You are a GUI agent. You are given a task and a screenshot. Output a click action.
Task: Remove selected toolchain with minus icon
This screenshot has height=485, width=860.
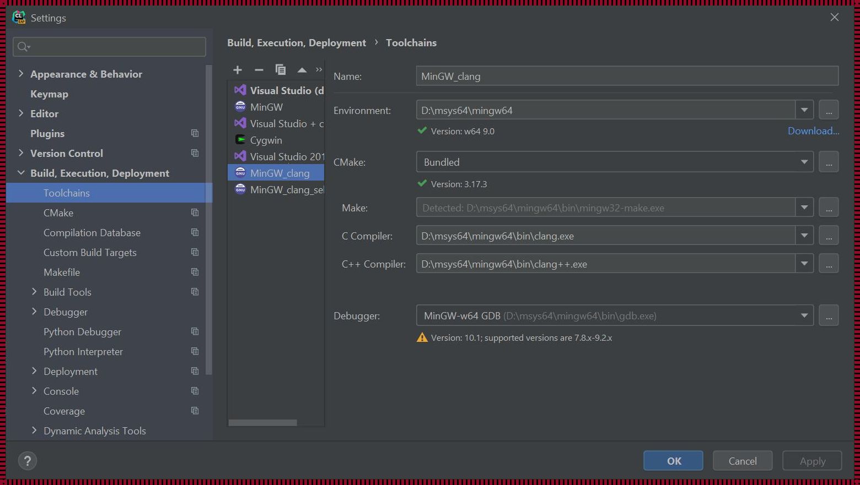click(x=259, y=70)
